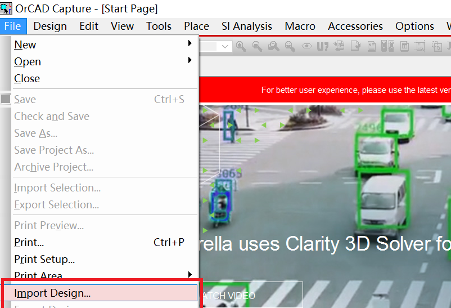
Task: Close the open File menu
Action: (13, 26)
